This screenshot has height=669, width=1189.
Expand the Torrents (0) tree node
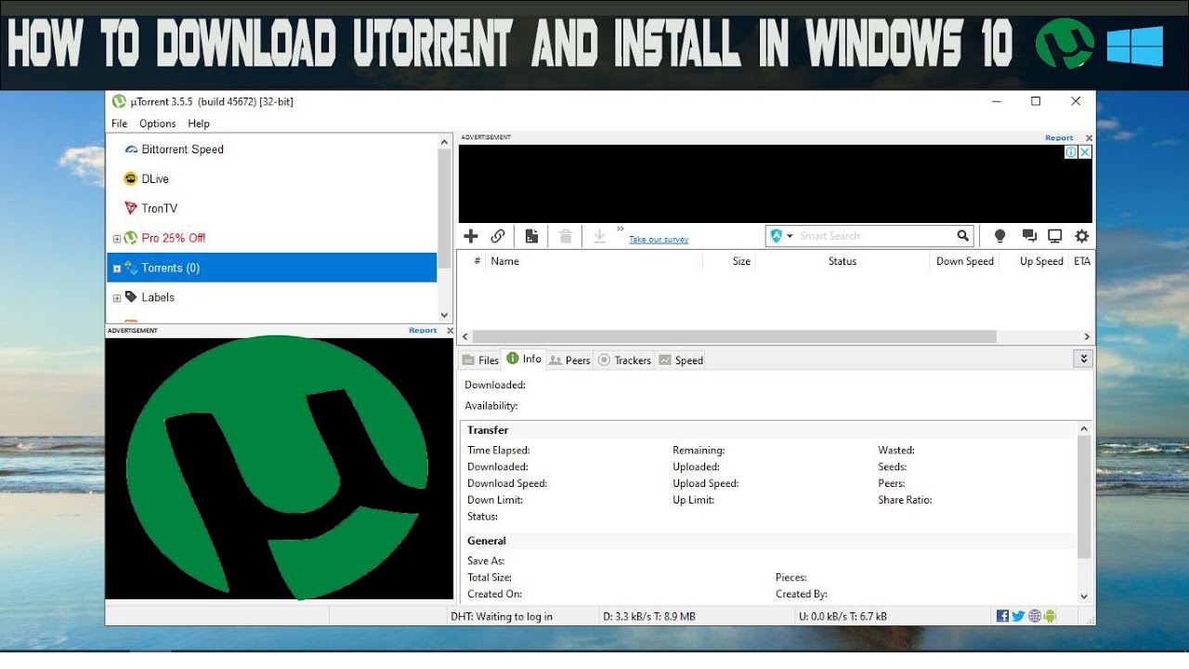[117, 269]
